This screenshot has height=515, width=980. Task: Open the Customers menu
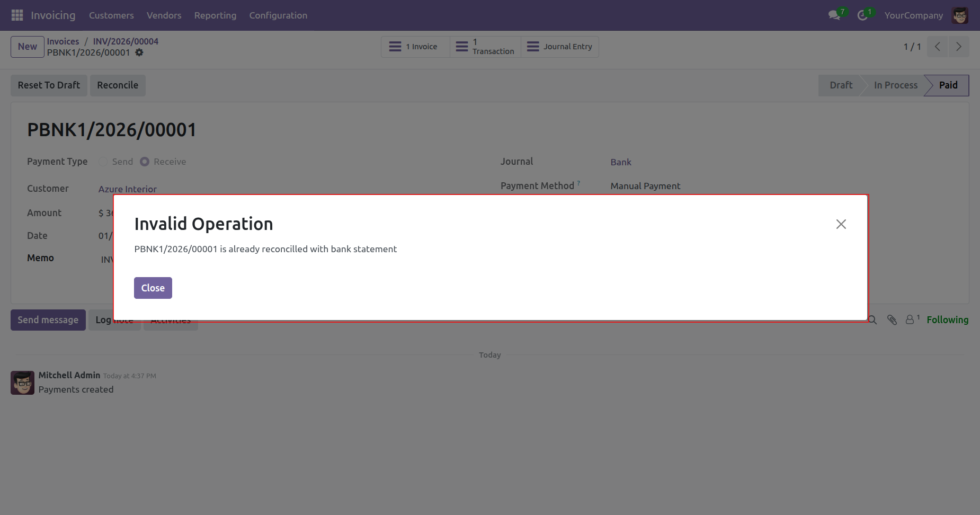point(111,15)
